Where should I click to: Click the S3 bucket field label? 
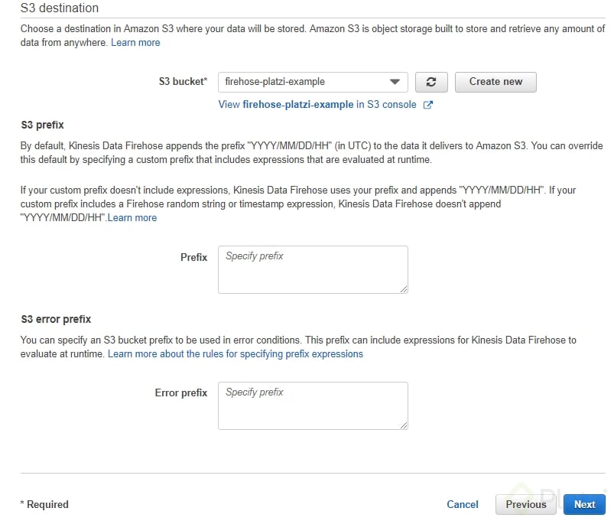pos(183,82)
